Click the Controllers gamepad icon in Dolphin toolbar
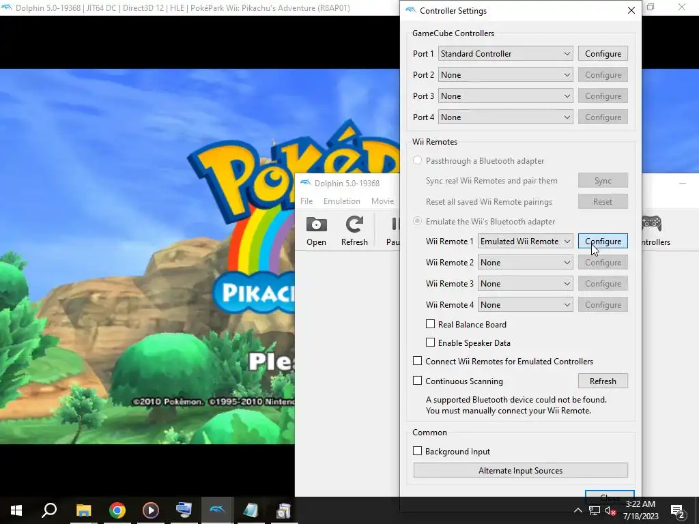This screenshot has height=524, width=699. click(x=651, y=224)
